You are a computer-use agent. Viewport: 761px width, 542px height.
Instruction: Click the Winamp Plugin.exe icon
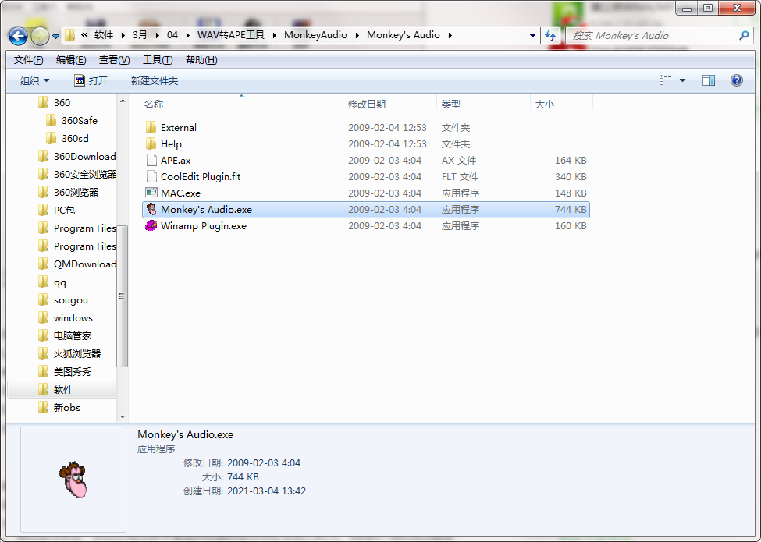click(151, 226)
